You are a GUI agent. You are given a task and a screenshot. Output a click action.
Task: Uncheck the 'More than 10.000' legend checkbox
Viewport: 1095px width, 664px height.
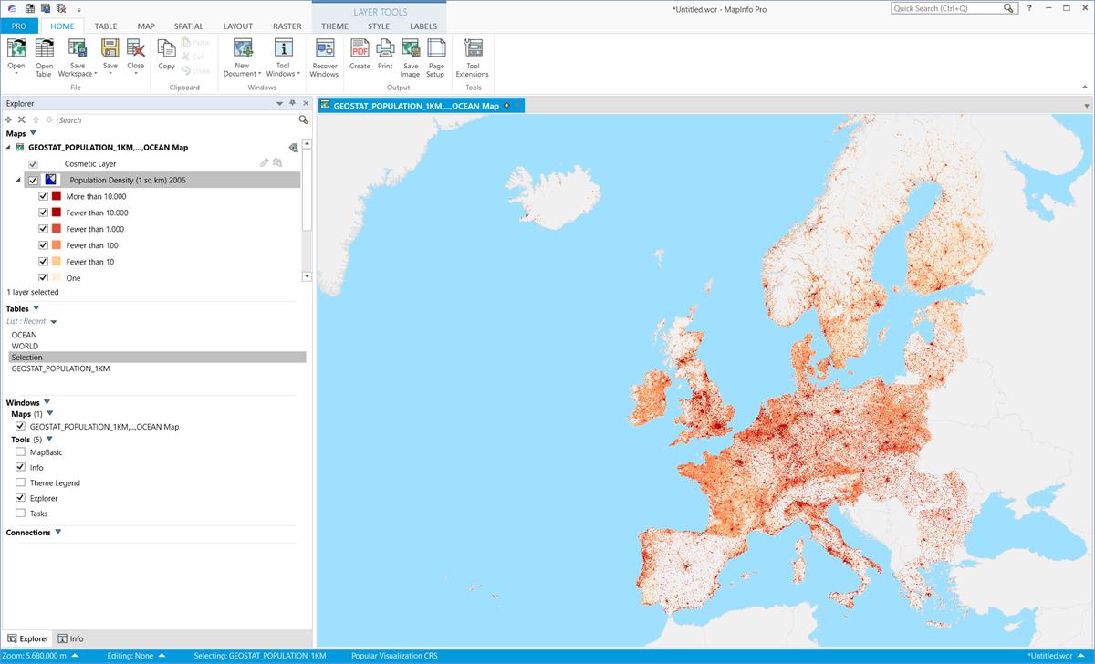(x=43, y=196)
